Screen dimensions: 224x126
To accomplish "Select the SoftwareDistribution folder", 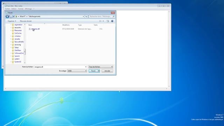I will (x=19, y=53).
